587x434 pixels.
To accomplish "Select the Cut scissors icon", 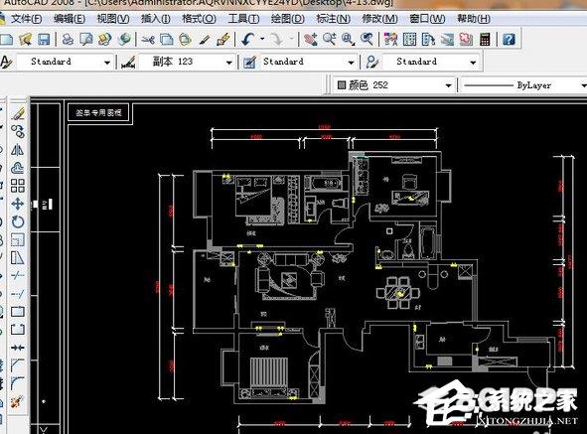I will [148, 39].
